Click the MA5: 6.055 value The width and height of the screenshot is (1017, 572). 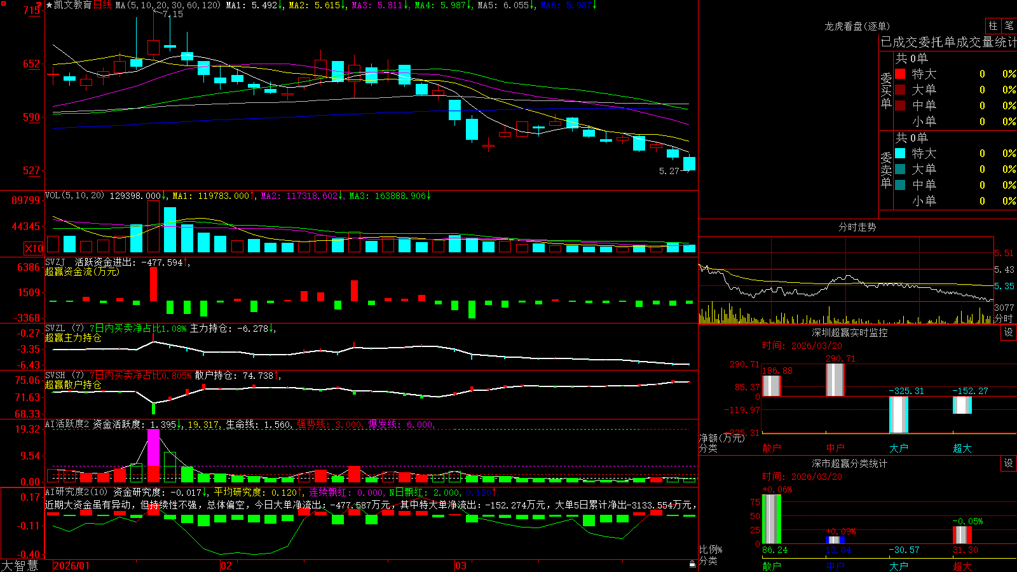506,5
